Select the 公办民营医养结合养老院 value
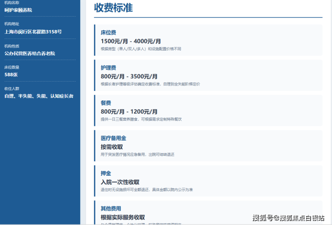The width and height of the screenshot is (332, 225). [30, 53]
